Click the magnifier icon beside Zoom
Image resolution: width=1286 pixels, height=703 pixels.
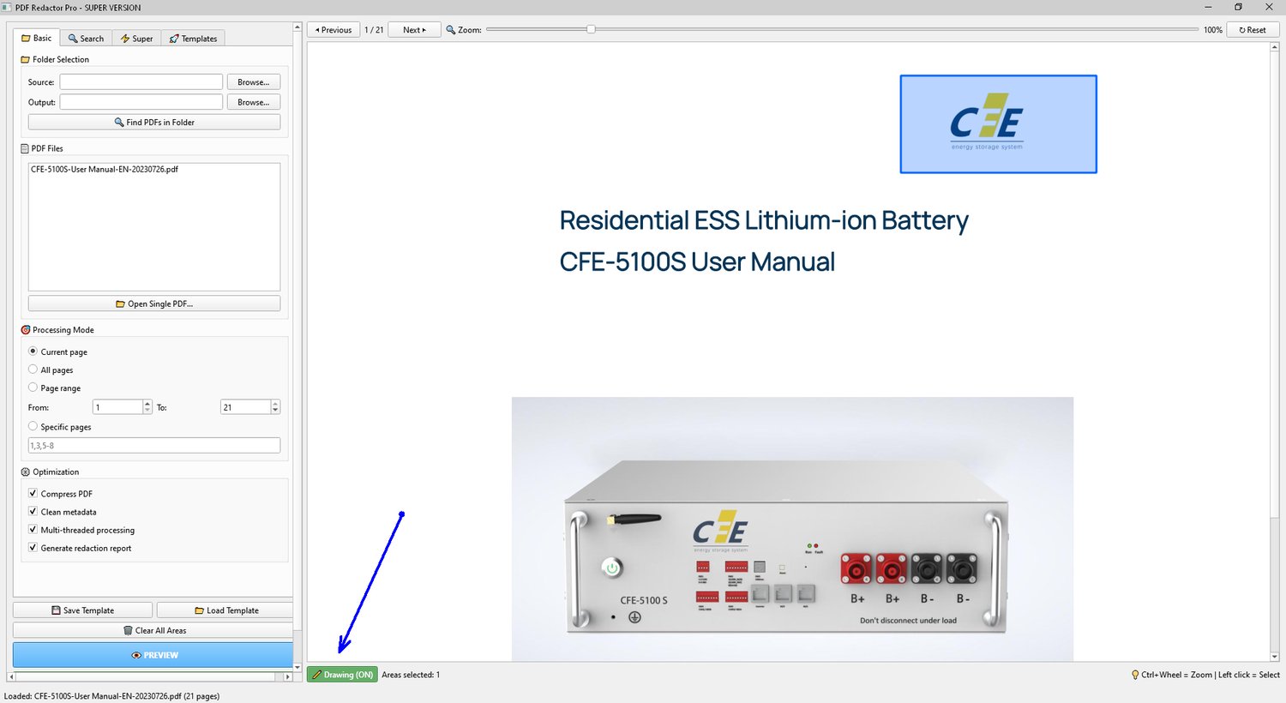(x=451, y=30)
